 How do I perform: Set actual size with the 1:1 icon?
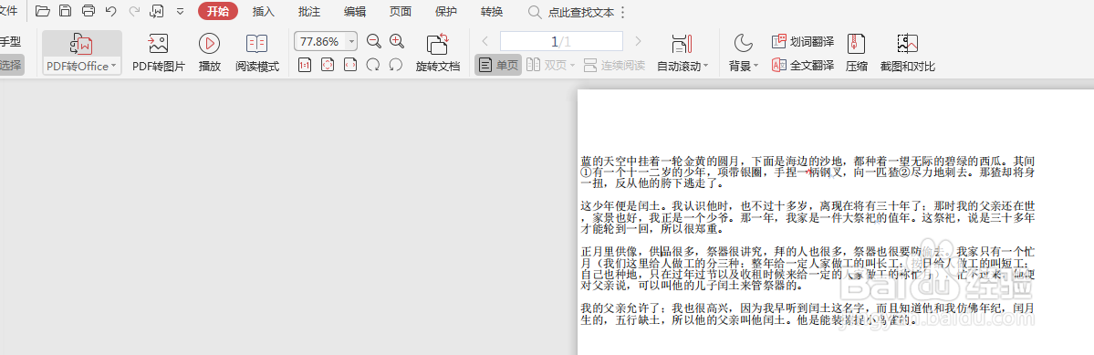pyautogui.click(x=305, y=65)
